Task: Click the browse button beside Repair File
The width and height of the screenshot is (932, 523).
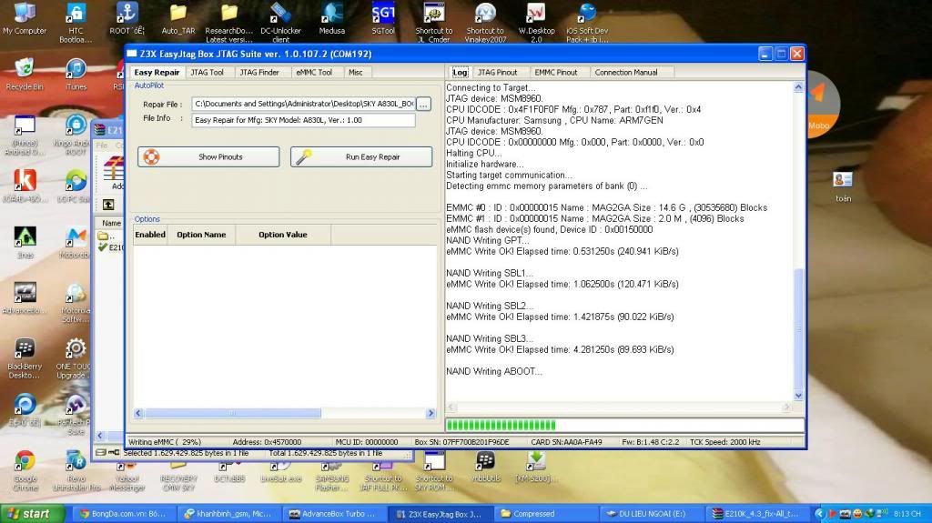Action: click(x=423, y=104)
